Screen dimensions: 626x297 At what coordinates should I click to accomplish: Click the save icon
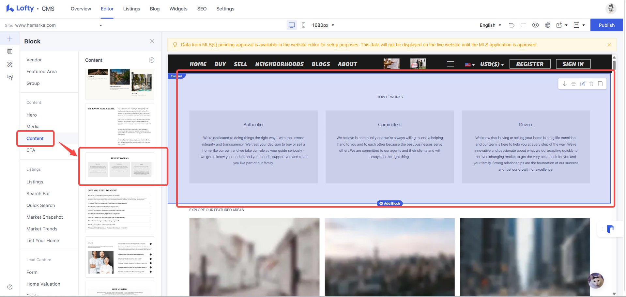click(576, 25)
